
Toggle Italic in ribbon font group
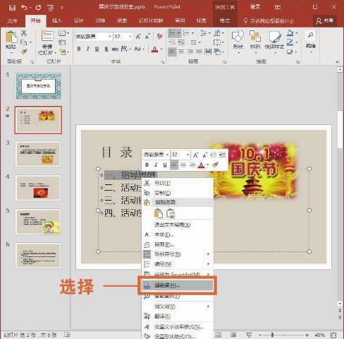click(x=88, y=49)
